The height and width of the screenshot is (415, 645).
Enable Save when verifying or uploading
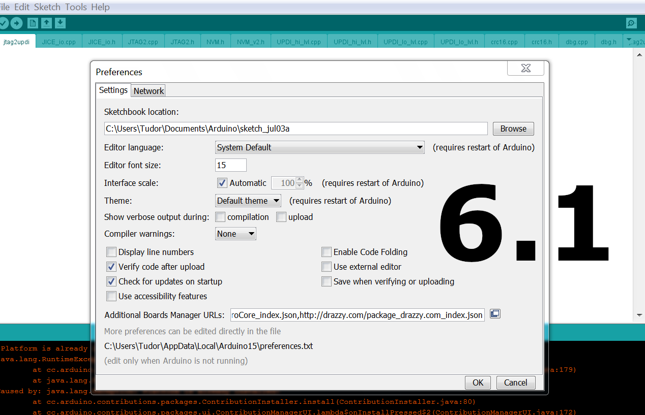coord(327,281)
